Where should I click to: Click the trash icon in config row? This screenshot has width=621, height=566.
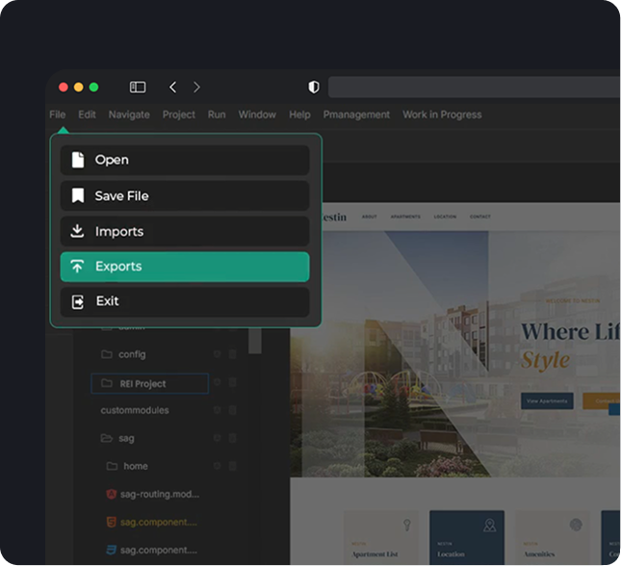coord(232,353)
